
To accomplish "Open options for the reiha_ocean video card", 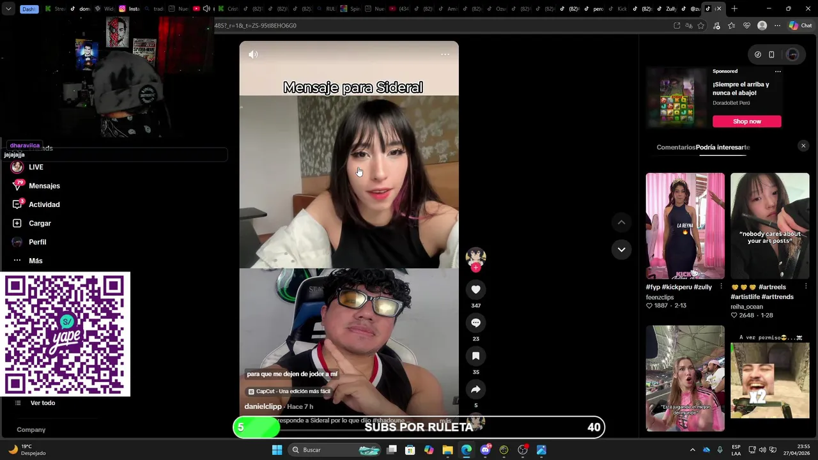I will pos(805,287).
